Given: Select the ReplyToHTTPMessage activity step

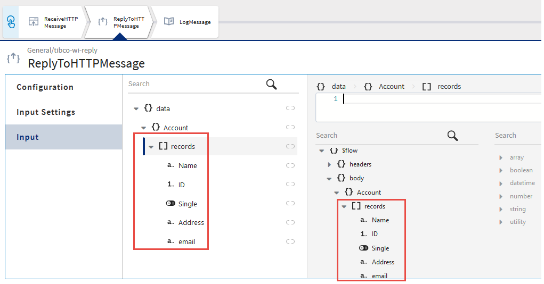Looking at the screenshot, I should (119, 22).
